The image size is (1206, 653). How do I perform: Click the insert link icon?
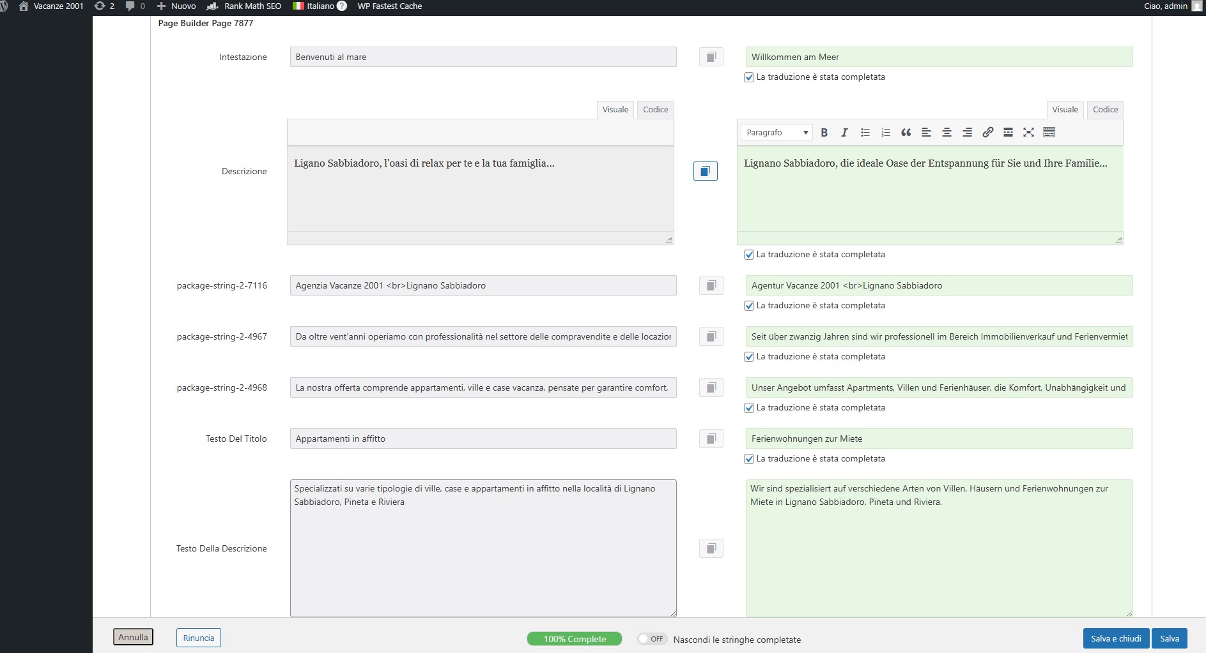[x=987, y=132]
